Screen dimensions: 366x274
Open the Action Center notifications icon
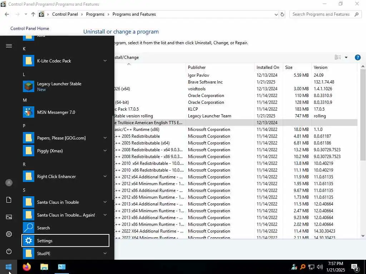(355, 267)
